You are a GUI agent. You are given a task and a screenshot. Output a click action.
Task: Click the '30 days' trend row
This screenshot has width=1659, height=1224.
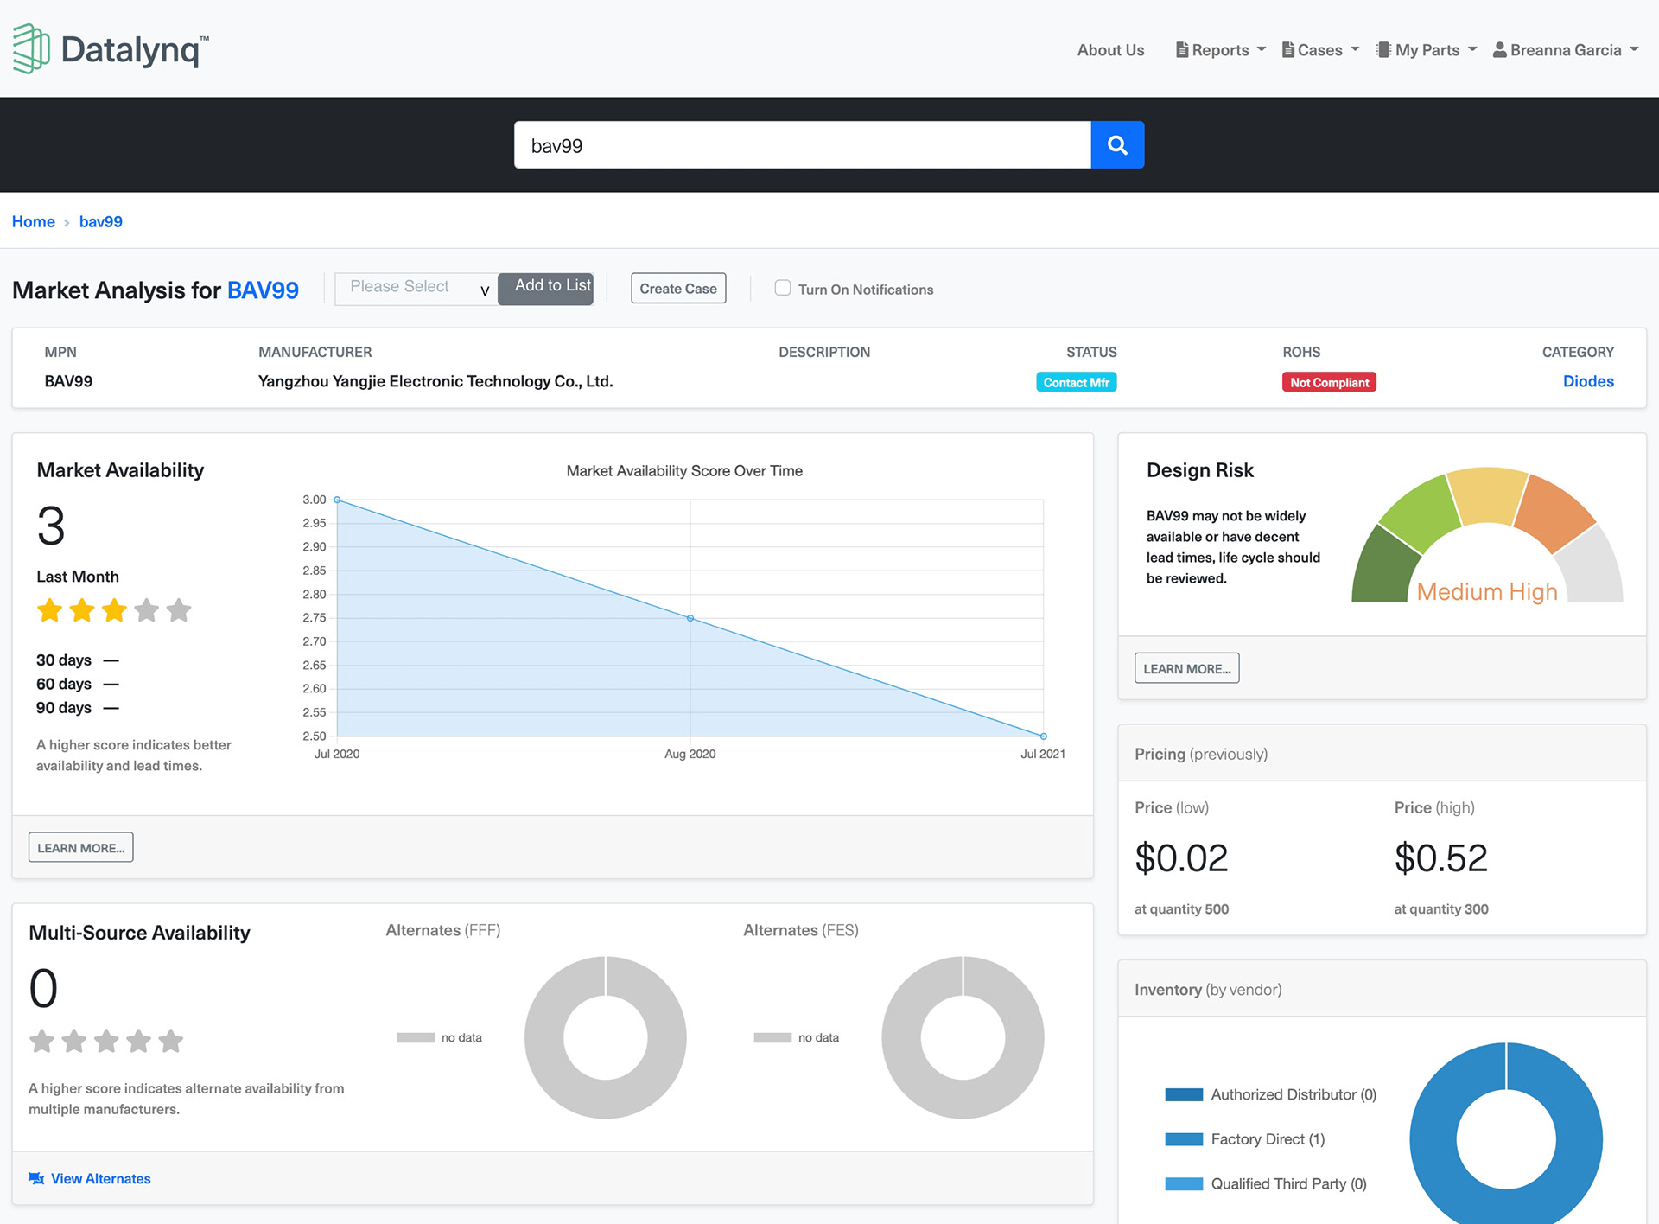(78, 660)
